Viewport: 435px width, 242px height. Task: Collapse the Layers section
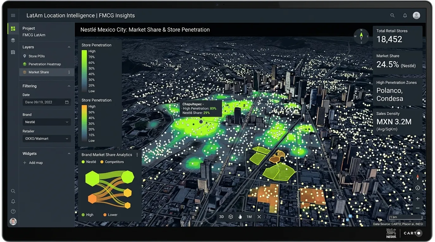[x=69, y=47]
